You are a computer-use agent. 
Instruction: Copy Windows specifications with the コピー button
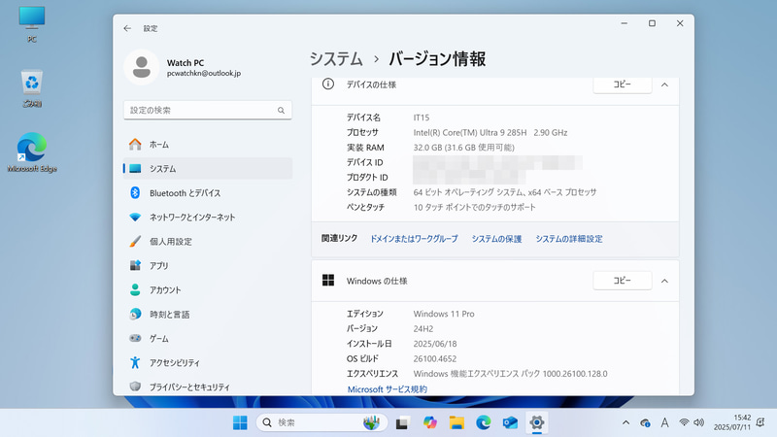(622, 281)
